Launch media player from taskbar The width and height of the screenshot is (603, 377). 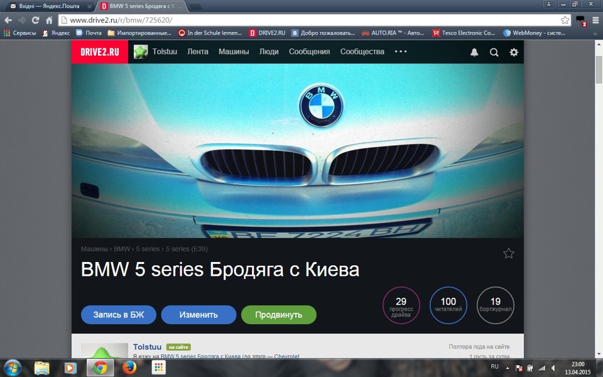tap(70, 368)
